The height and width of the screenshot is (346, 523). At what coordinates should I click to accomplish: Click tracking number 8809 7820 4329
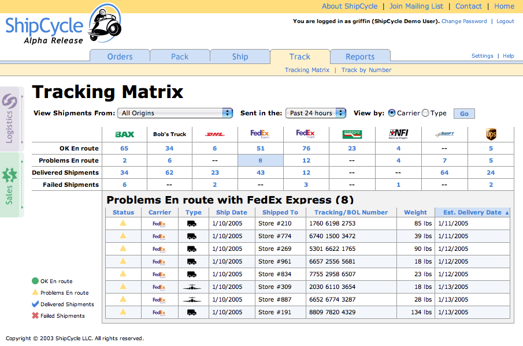[332, 312]
